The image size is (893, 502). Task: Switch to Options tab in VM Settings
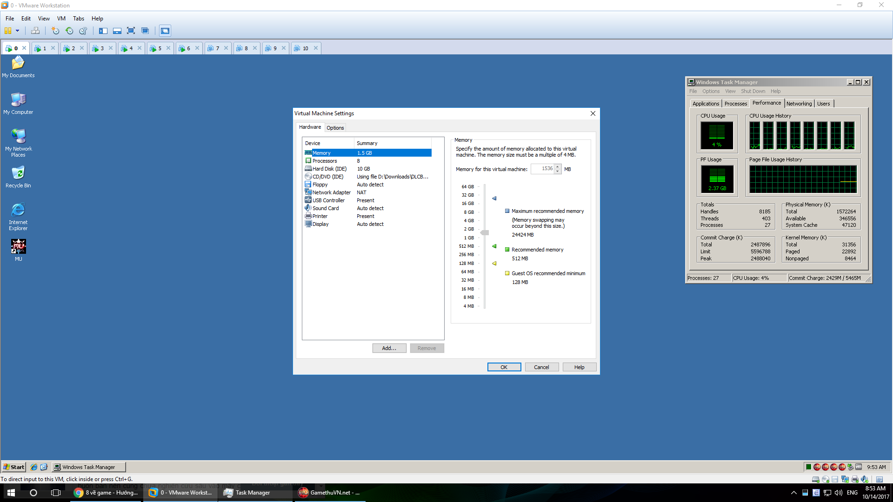(335, 127)
